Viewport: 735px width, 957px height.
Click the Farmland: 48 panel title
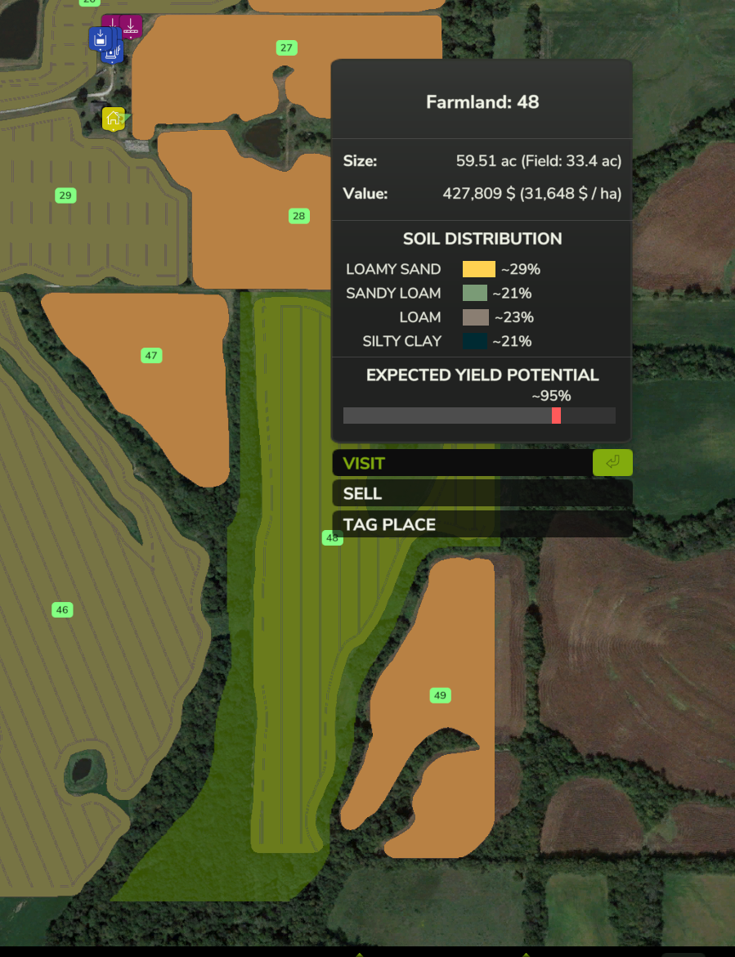(482, 102)
